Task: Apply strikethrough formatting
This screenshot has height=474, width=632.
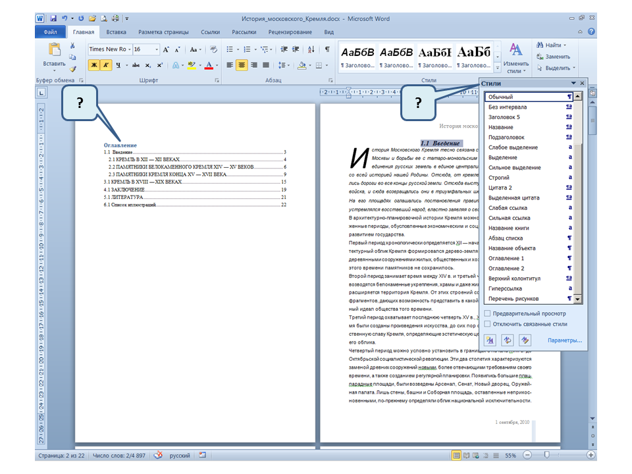Action: click(136, 65)
